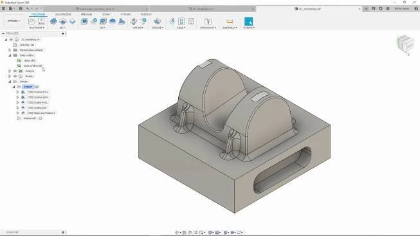Select the multi-axis Swarf tool

157,21
